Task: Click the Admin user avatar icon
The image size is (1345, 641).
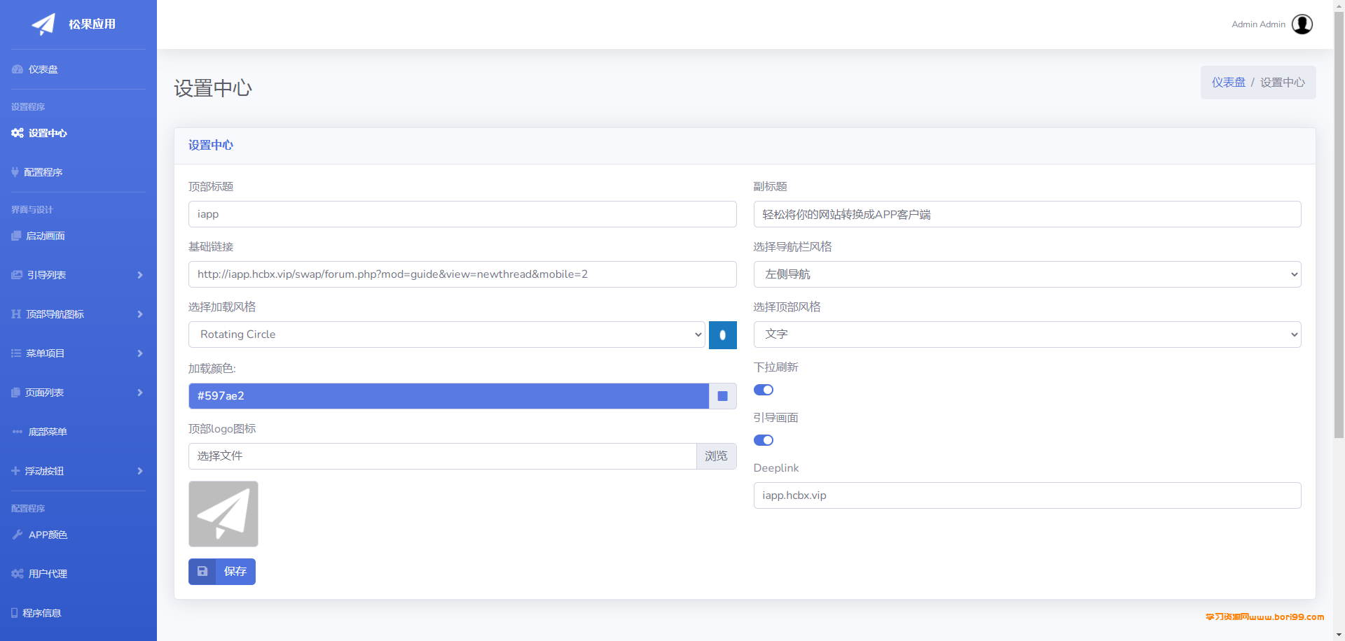Action: pyautogui.click(x=1302, y=24)
